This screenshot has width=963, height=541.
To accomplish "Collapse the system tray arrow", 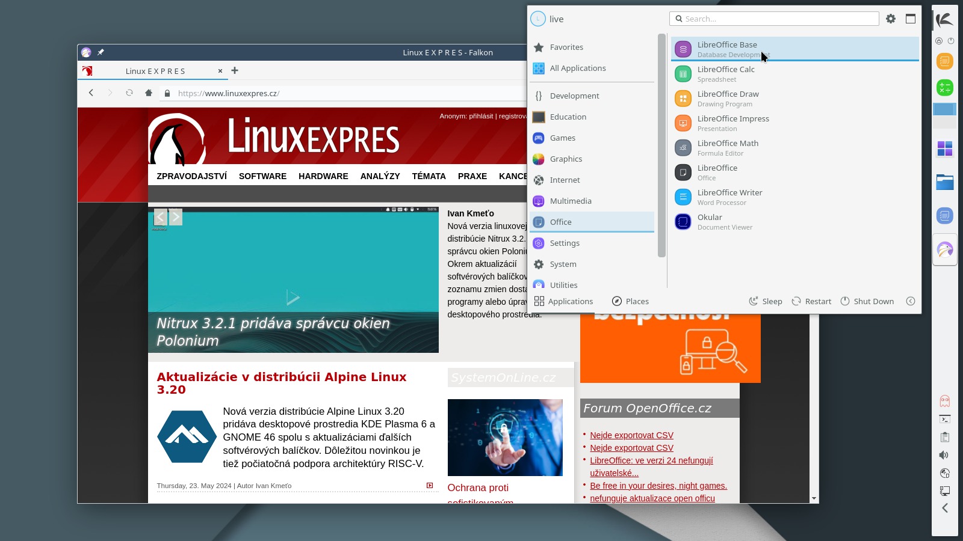I will coord(945,508).
